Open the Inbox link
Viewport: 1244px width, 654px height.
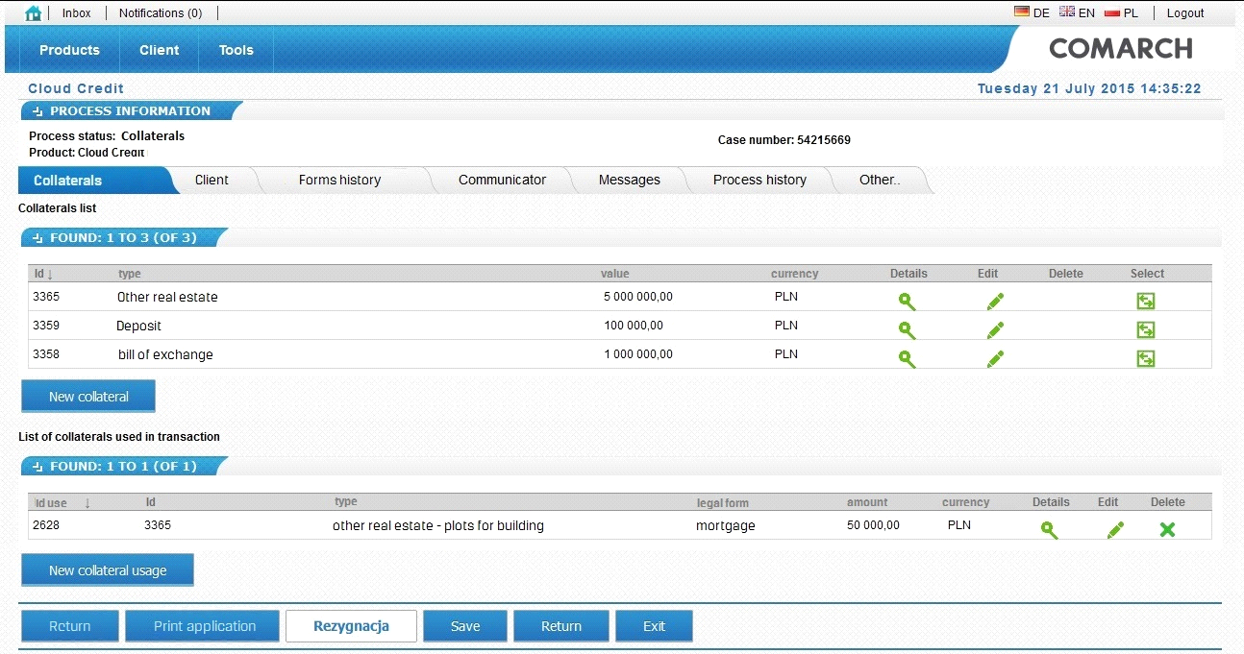coord(76,13)
